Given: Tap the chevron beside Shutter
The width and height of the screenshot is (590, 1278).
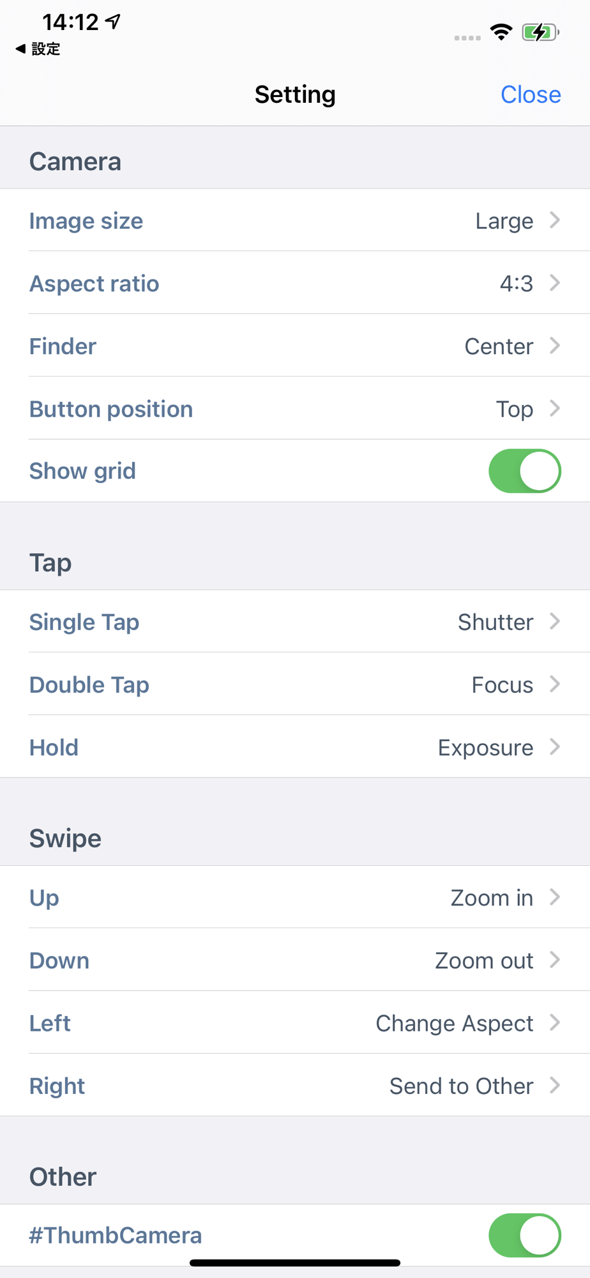Looking at the screenshot, I should [555, 621].
